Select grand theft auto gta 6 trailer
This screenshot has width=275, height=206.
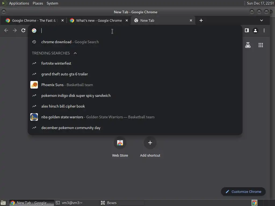[x=135, y=74]
